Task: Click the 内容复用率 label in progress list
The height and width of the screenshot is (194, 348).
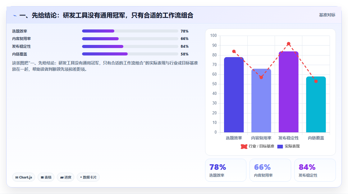Action: (x=21, y=39)
